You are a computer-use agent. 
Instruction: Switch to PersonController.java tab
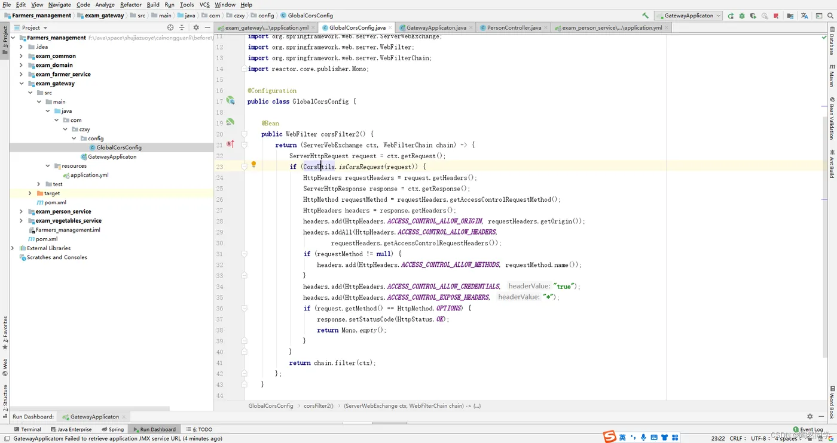point(514,27)
